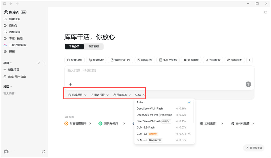The height and width of the screenshot is (158, 271).
Task: Toggle the left sidebar collapse icon
Action: (5, 3)
